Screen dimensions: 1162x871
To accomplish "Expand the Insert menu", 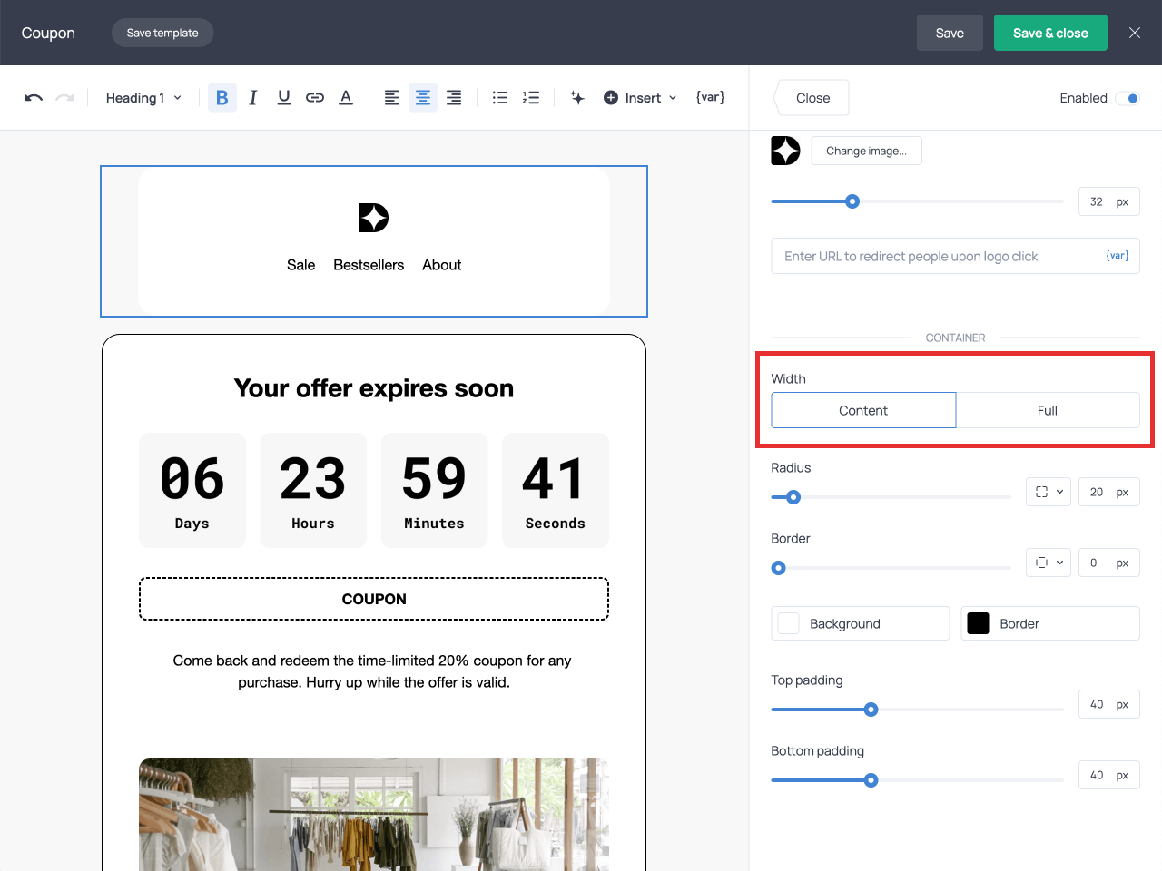I will tap(641, 98).
